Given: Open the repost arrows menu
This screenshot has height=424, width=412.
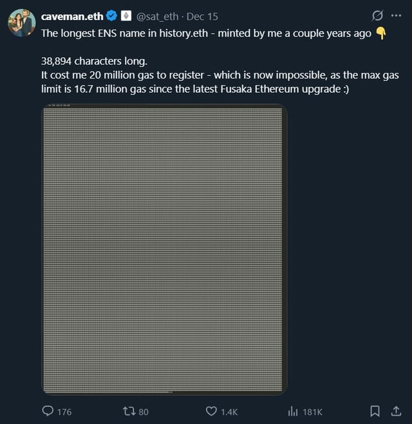Looking at the screenshot, I should coord(128,411).
